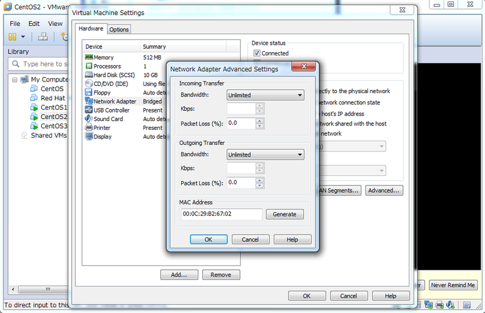Click the CD/DVD (IDE) disc icon

(89, 83)
